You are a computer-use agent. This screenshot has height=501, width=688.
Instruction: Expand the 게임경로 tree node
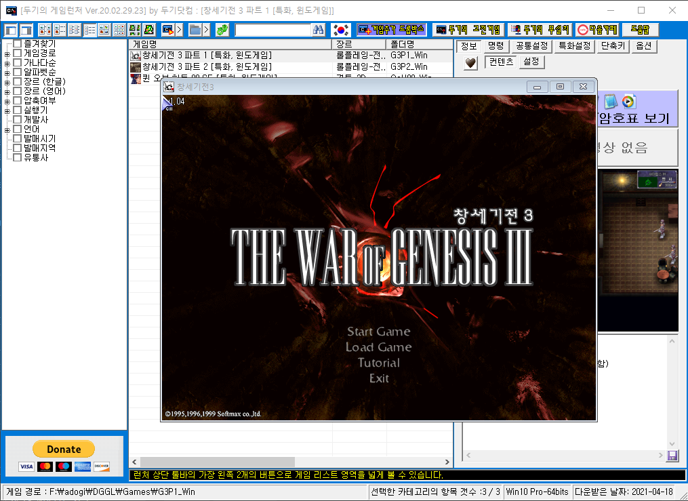pyautogui.click(x=7, y=54)
